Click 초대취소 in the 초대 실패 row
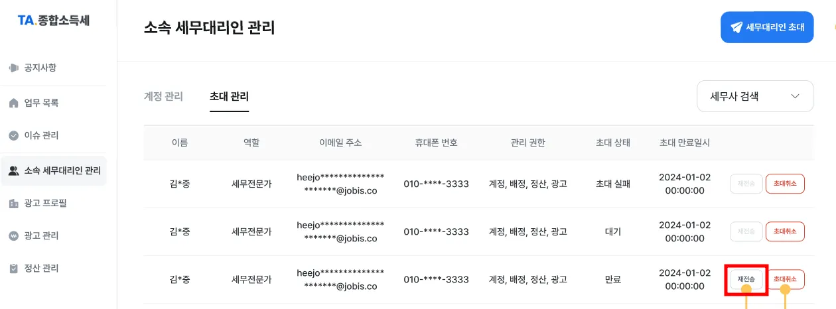This screenshot has height=309, width=836. click(785, 184)
